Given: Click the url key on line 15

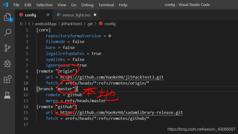Looking at the screenshot, I should pyautogui.click(x=49, y=112).
